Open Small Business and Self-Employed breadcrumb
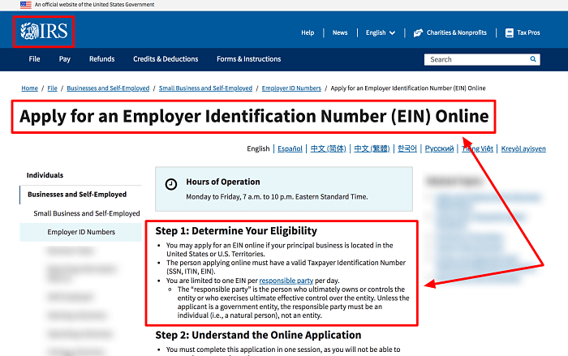Viewport: 568px width, 356px height. click(x=205, y=88)
